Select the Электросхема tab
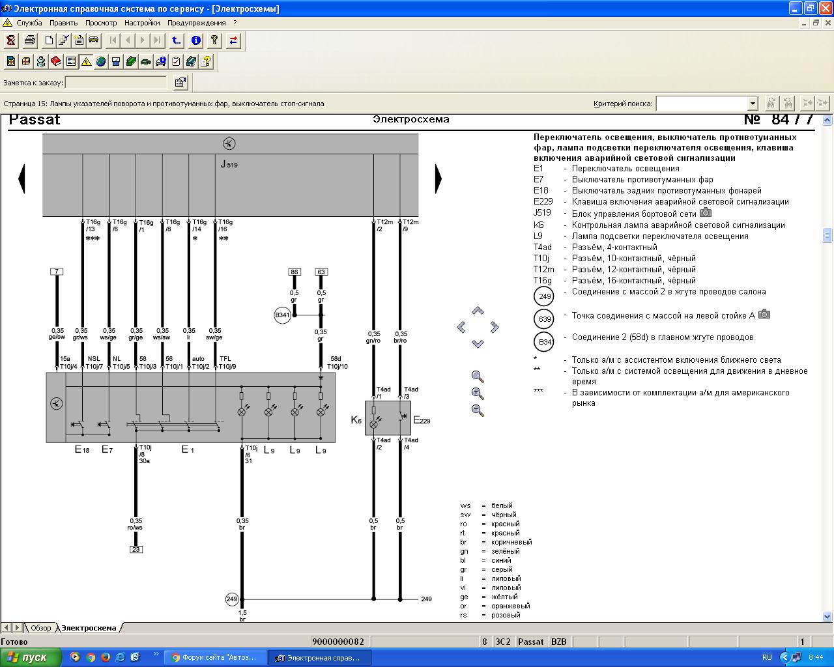The height and width of the screenshot is (667, 834). [89, 628]
